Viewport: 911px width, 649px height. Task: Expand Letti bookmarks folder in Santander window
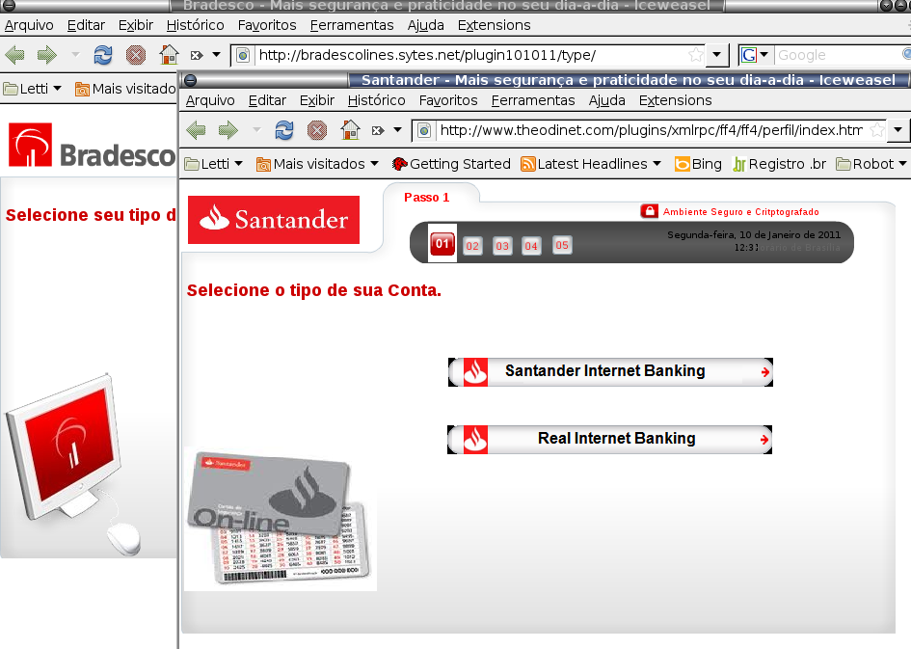(x=213, y=164)
